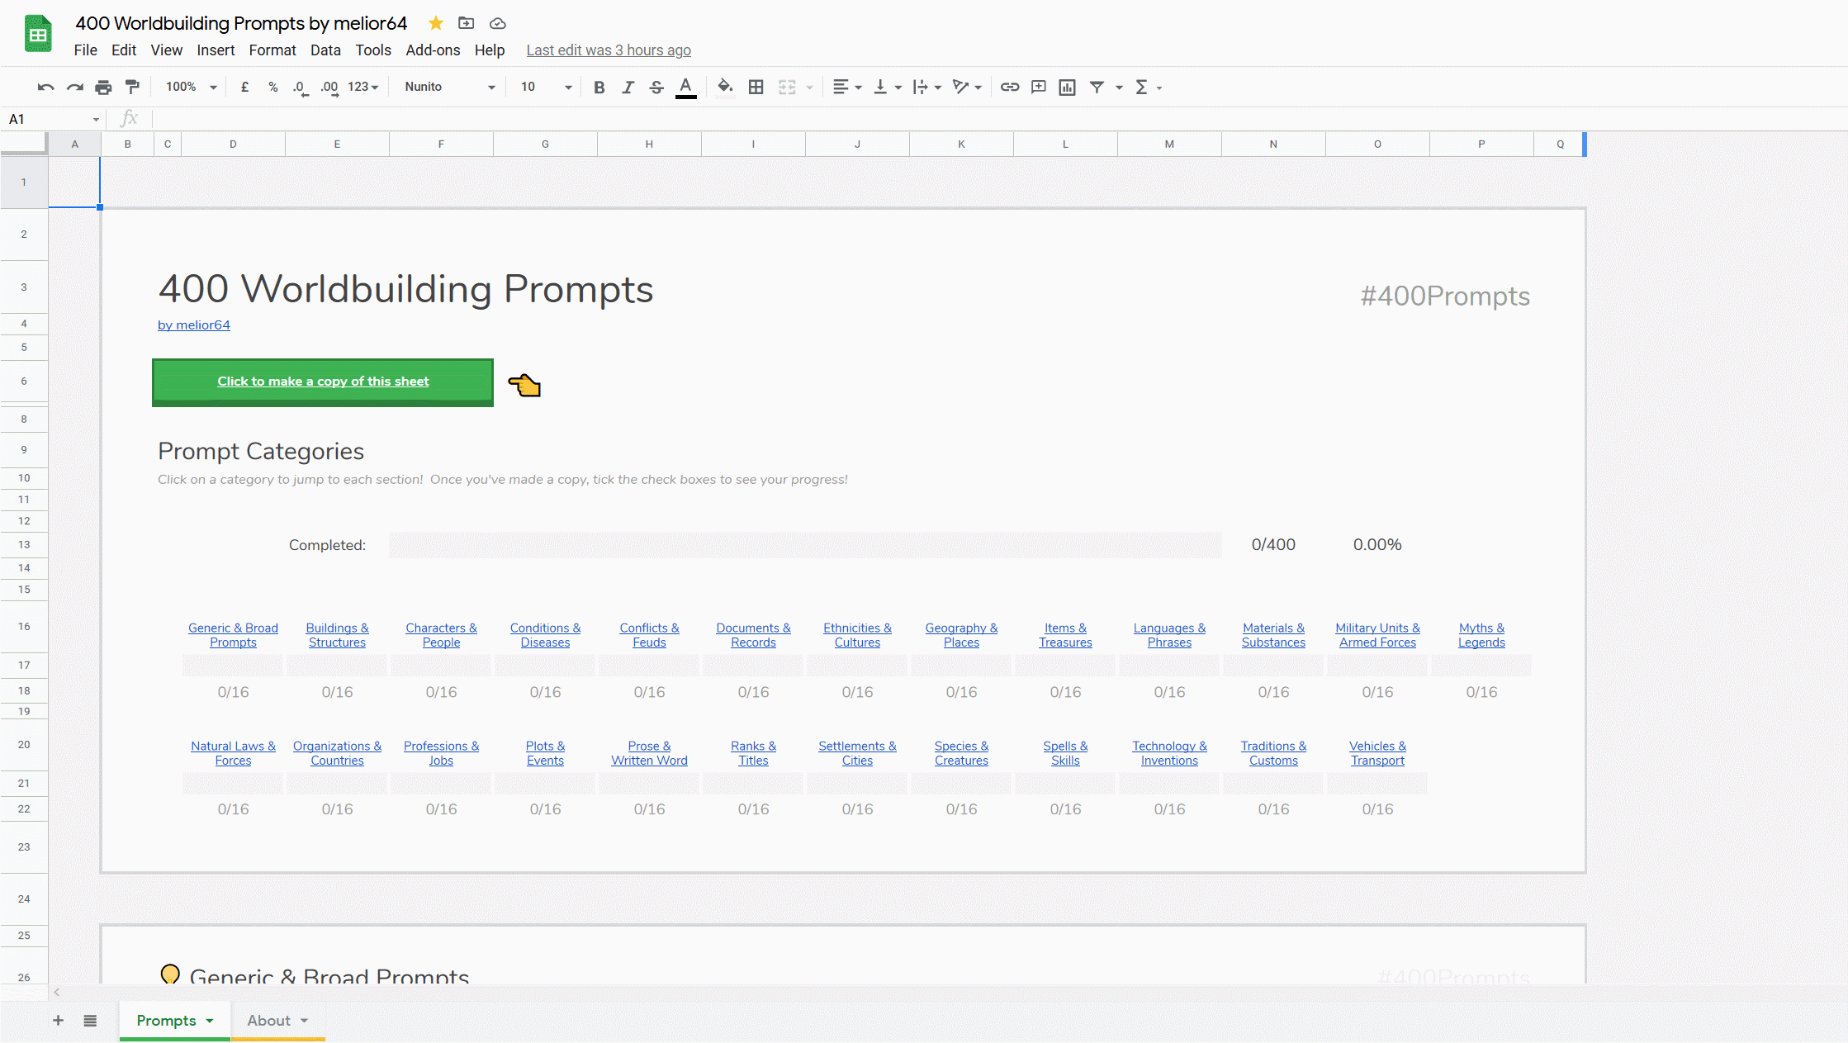Open the fill color picker
Viewport: 1848px width, 1043px height.
pyautogui.click(x=725, y=87)
